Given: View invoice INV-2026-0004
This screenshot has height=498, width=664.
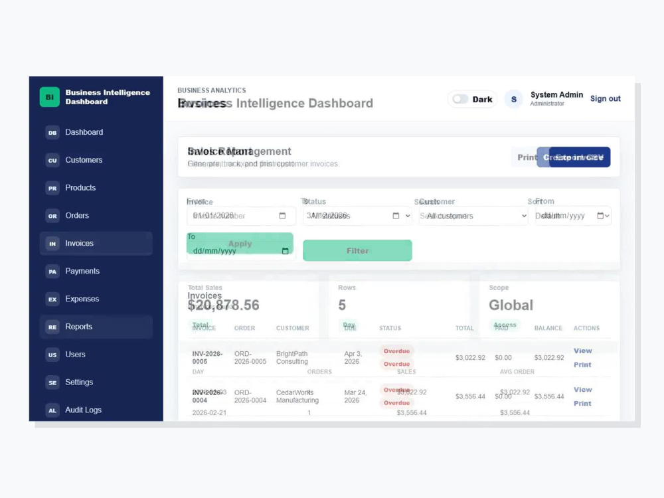Looking at the screenshot, I should point(583,390).
